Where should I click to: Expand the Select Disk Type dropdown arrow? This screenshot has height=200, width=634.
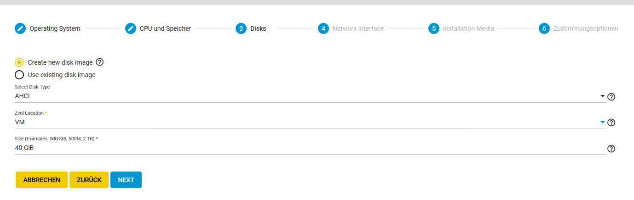point(603,96)
